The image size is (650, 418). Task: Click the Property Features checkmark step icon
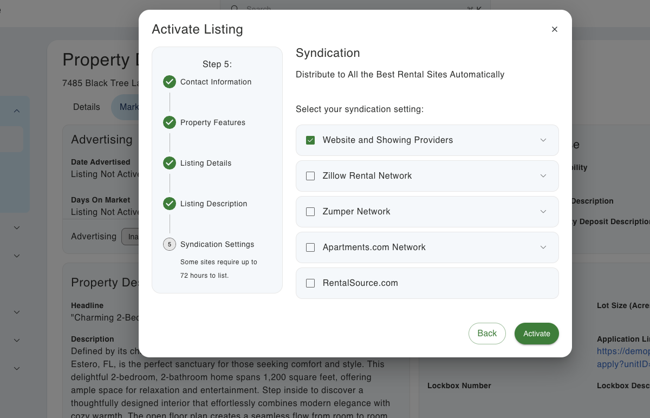point(170,122)
